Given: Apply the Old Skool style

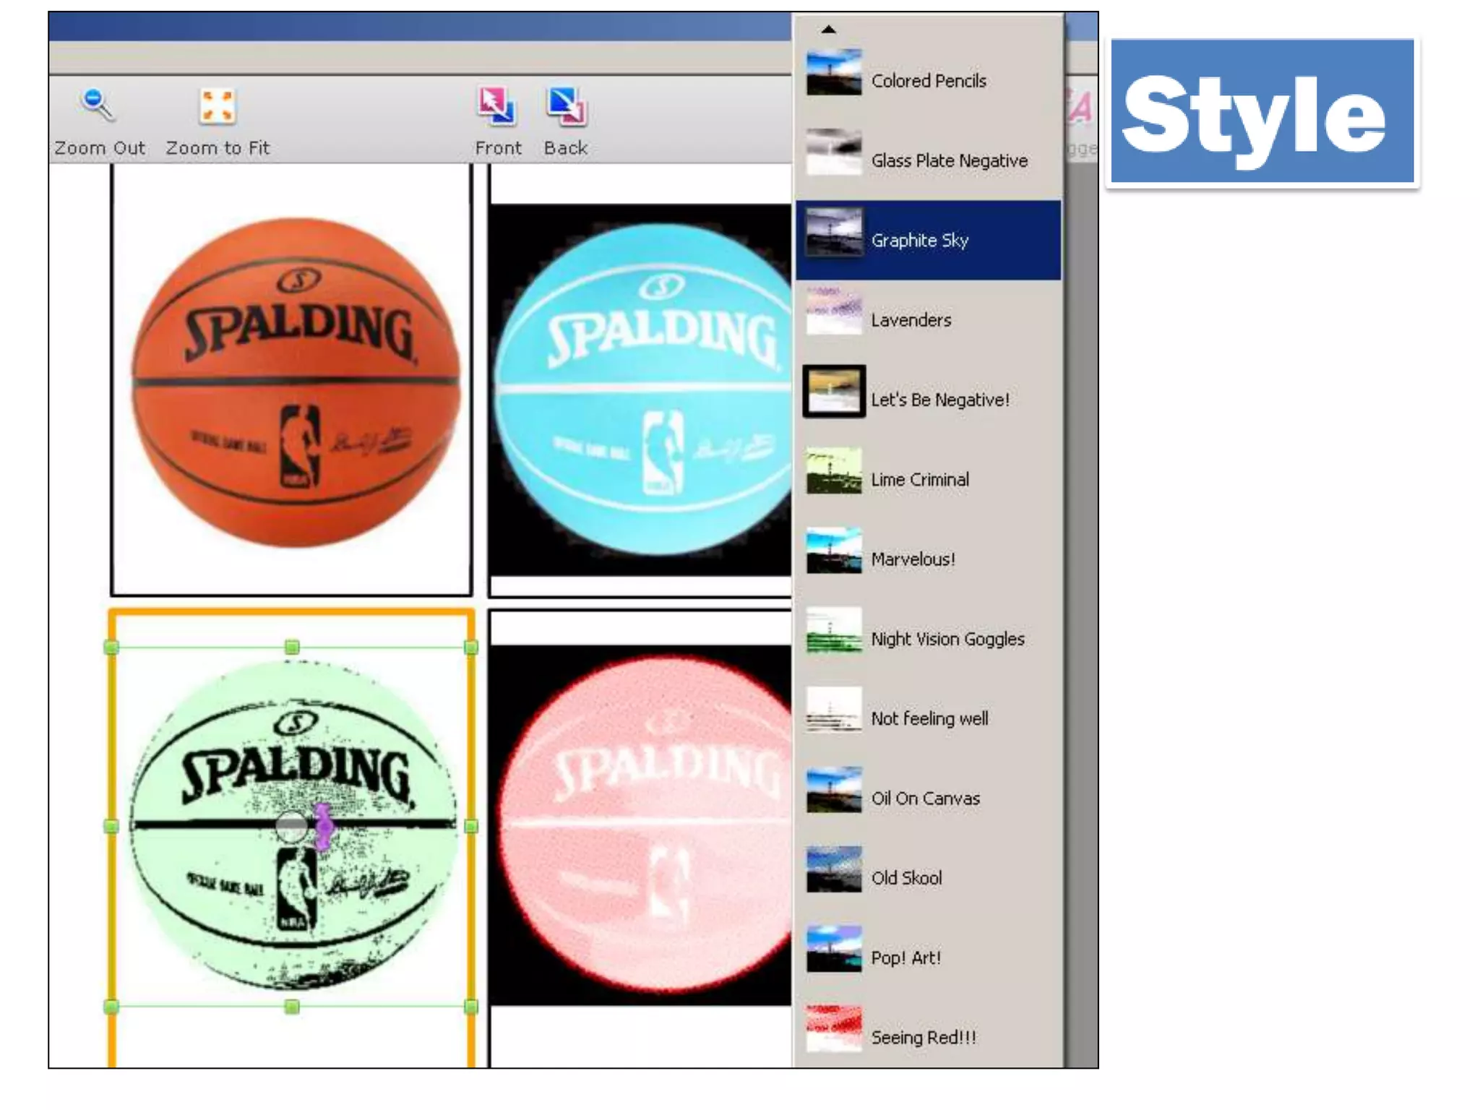Looking at the screenshot, I should (906, 877).
